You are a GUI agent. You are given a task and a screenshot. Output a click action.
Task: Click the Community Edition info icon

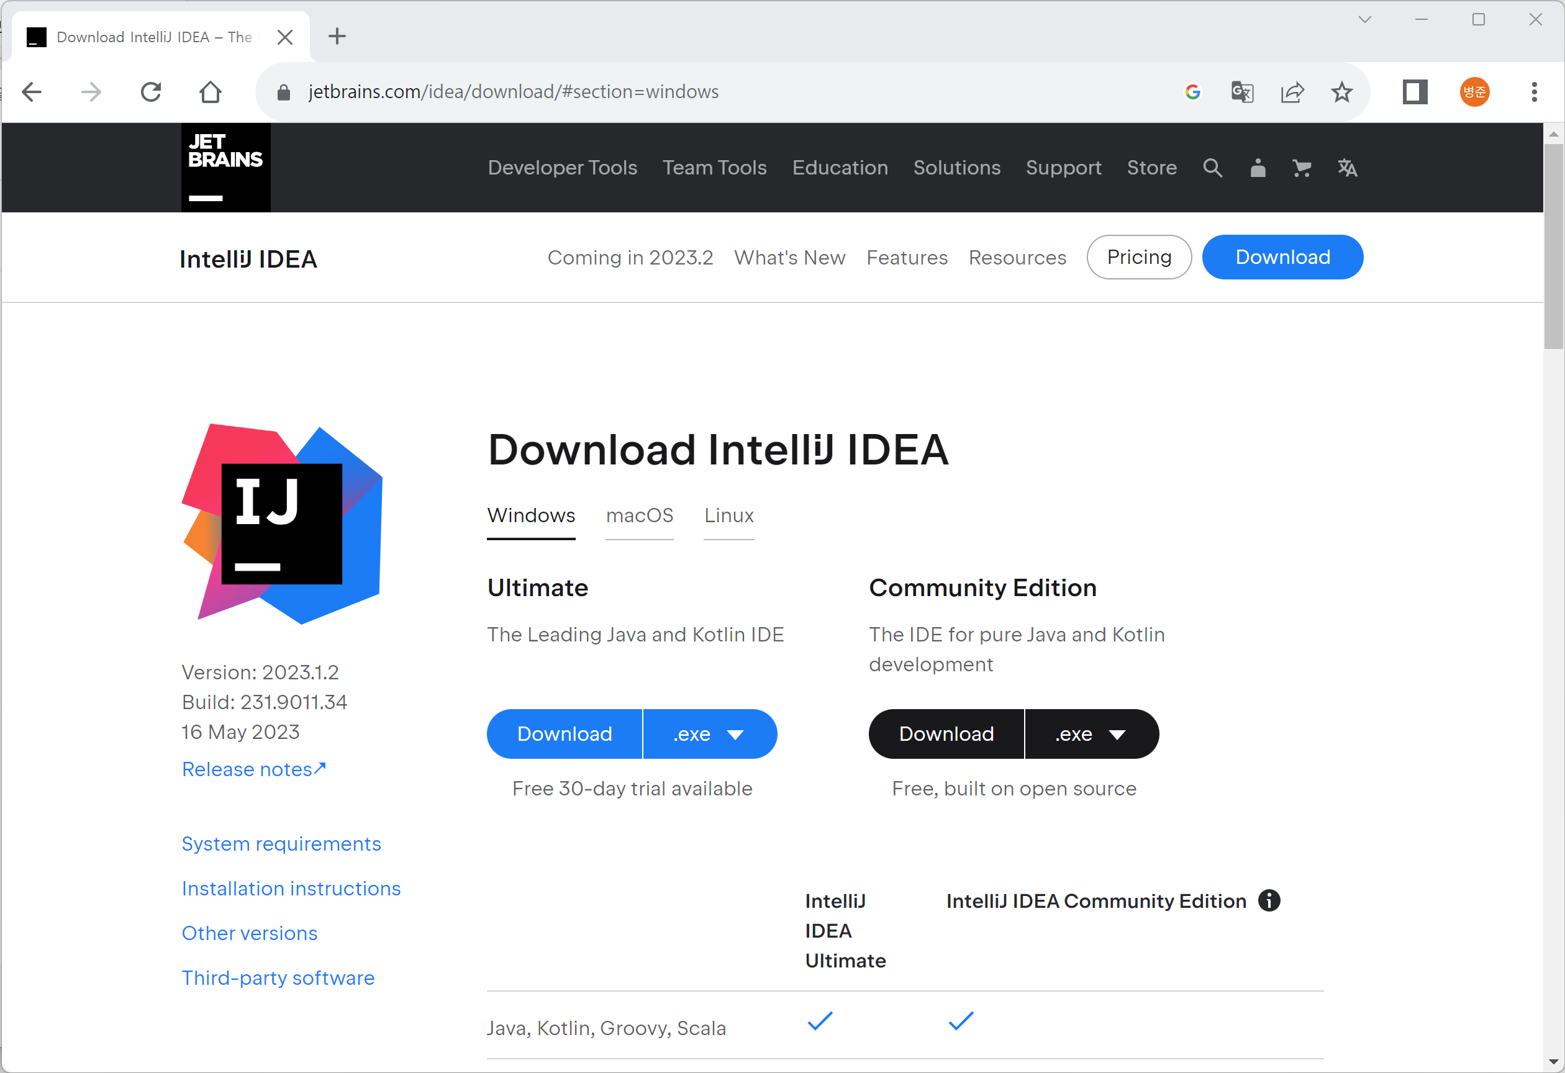(x=1269, y=900)
